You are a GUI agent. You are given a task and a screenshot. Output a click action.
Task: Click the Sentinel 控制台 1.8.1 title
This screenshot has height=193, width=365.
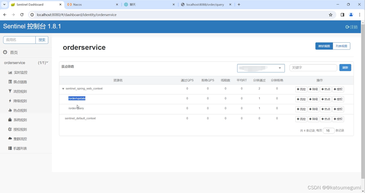pos(32,26)
